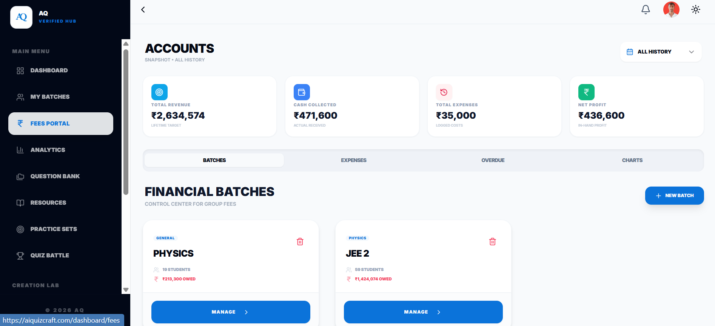Click the ₹35,000 total expenses value
Viewport: 715px width, 326px height.
[x=456, y=115]
